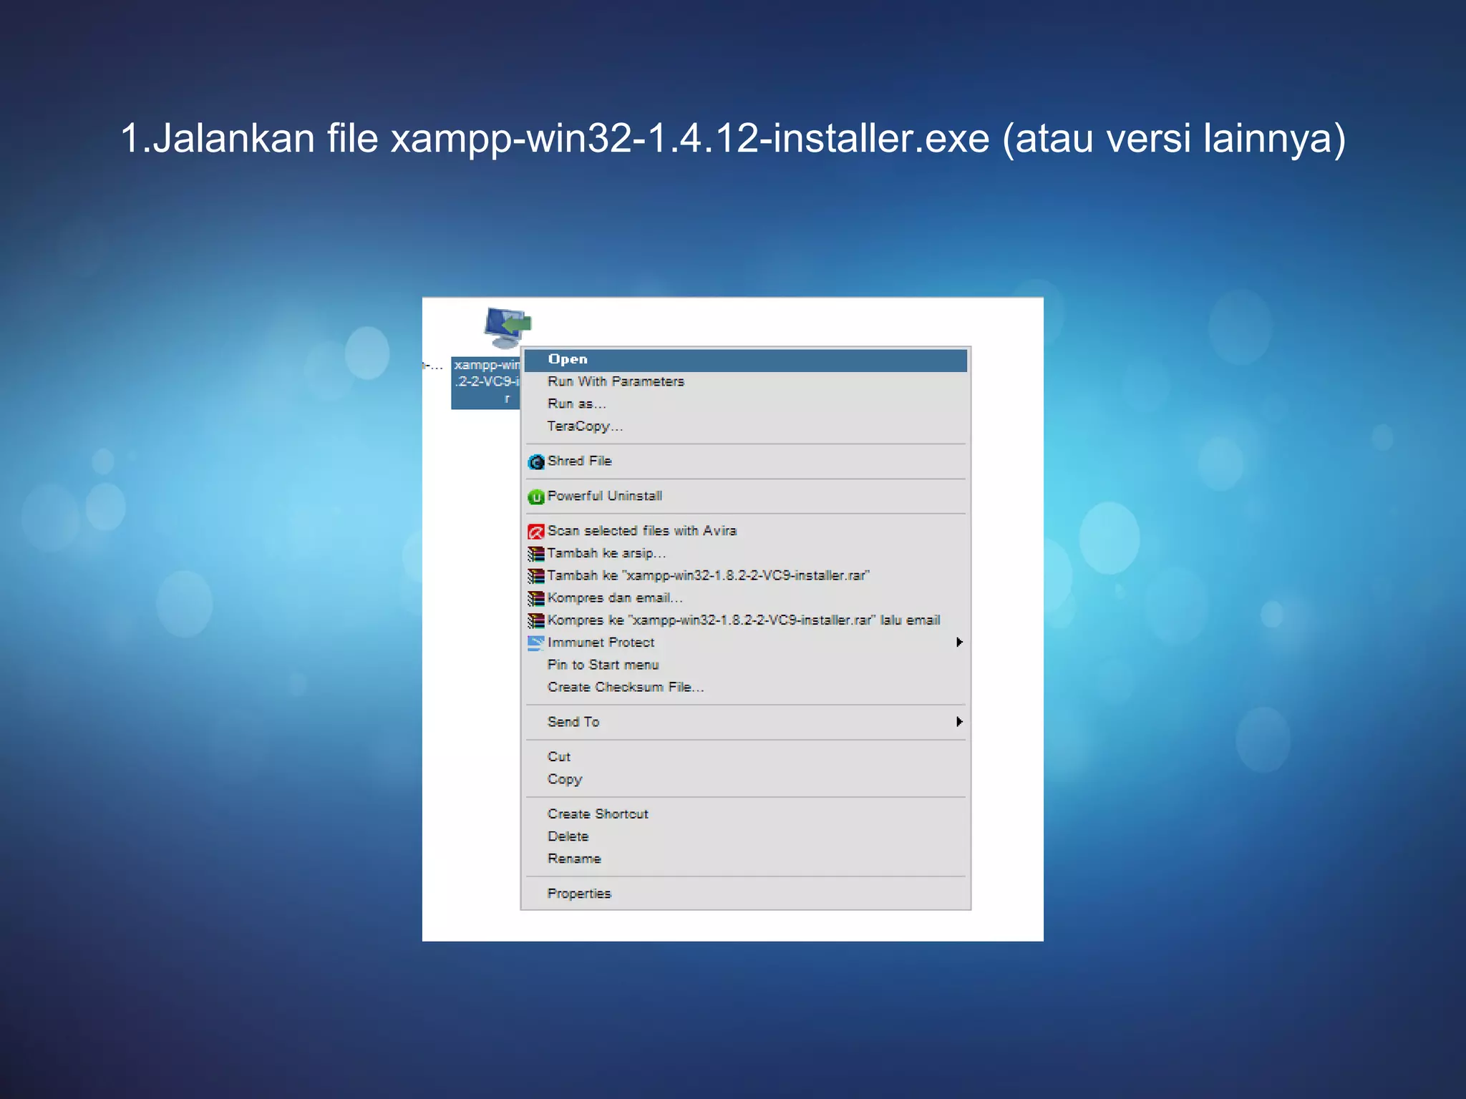Image resolution: width=1466 pixels, height=1099 pixels.
Task: Click WinRAR icon beside Kompres ke installer.rar
Action: pos(535,620)
